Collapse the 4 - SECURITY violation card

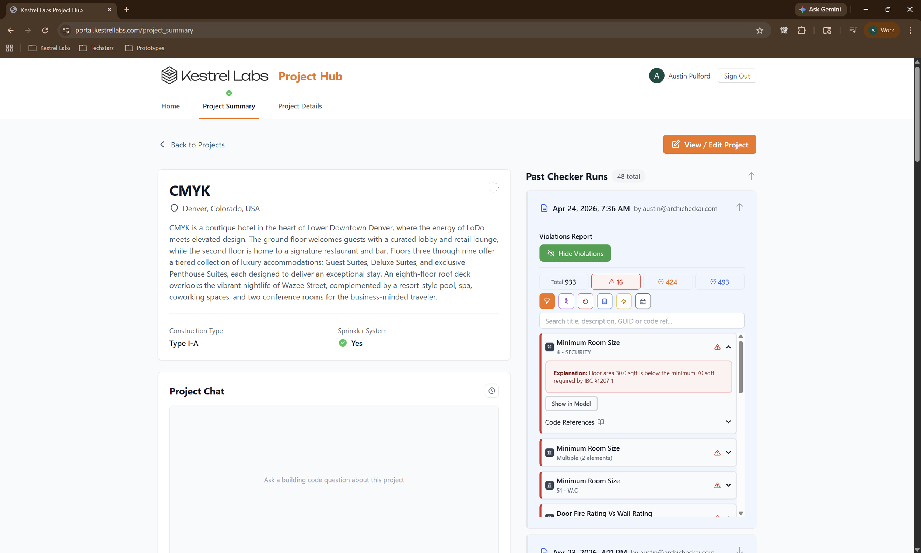729,347
